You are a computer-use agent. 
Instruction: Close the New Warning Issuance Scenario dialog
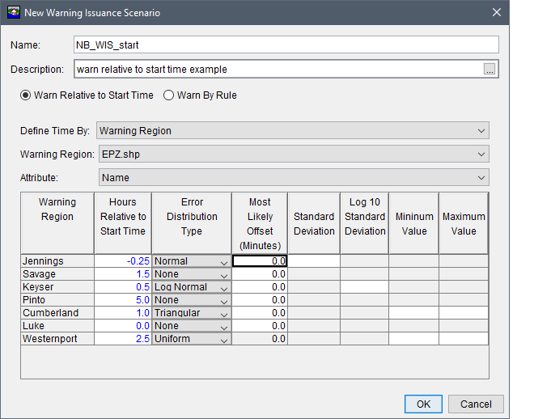(x=495, y=13)
